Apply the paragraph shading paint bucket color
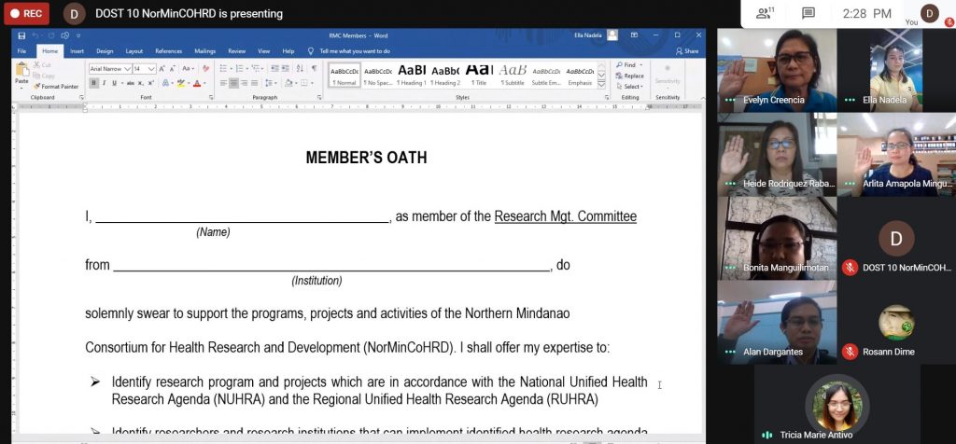Screen dimensions: 956x444 (289, 83)
